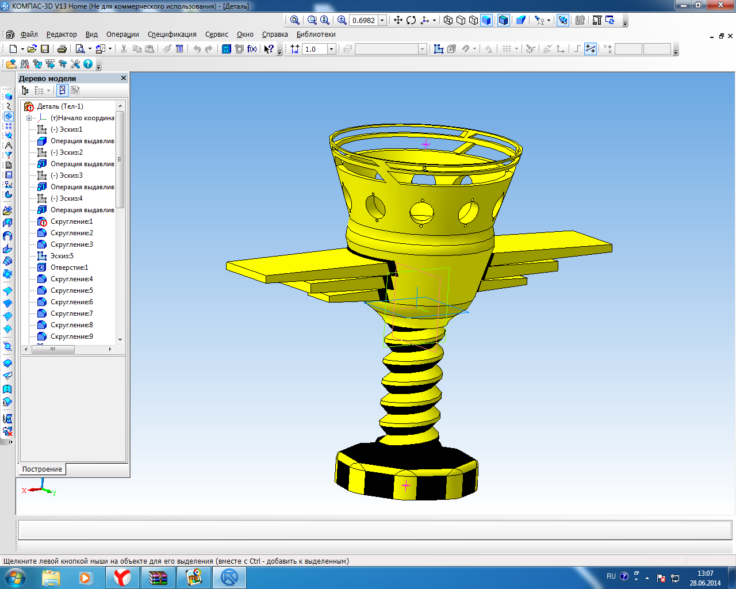Open the zoom scale 0.6982 dropdown
Viewport: 736px width, 589px height.
pos(382,20)
